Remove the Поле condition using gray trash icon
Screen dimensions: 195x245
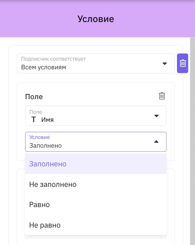(162, 96)
